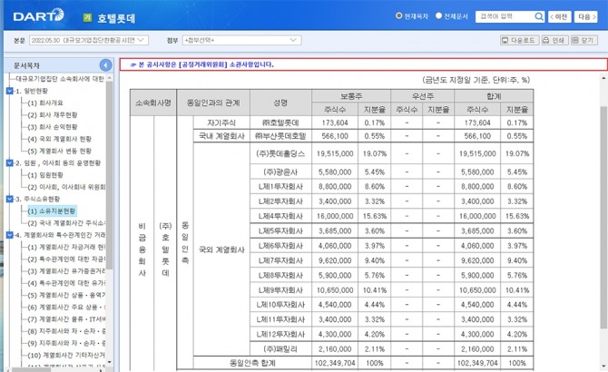Click the search keyword input field
The width and height of the screenshot is (608, 372).
(x=505, y=16)
